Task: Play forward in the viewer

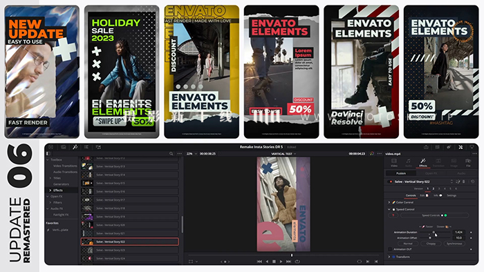Action: coord(281,261)
